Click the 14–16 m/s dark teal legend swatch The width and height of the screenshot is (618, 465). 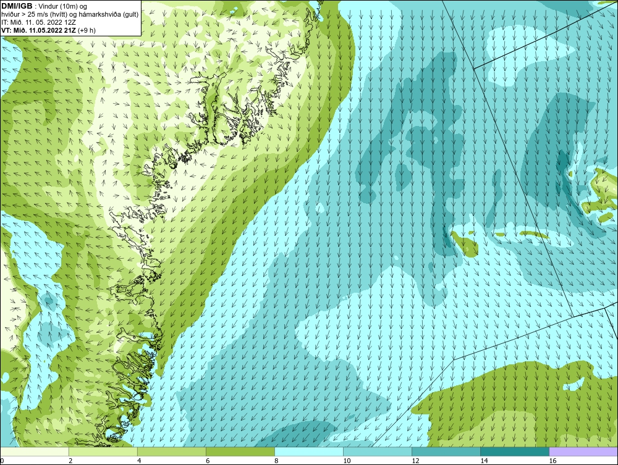point(515,451)
